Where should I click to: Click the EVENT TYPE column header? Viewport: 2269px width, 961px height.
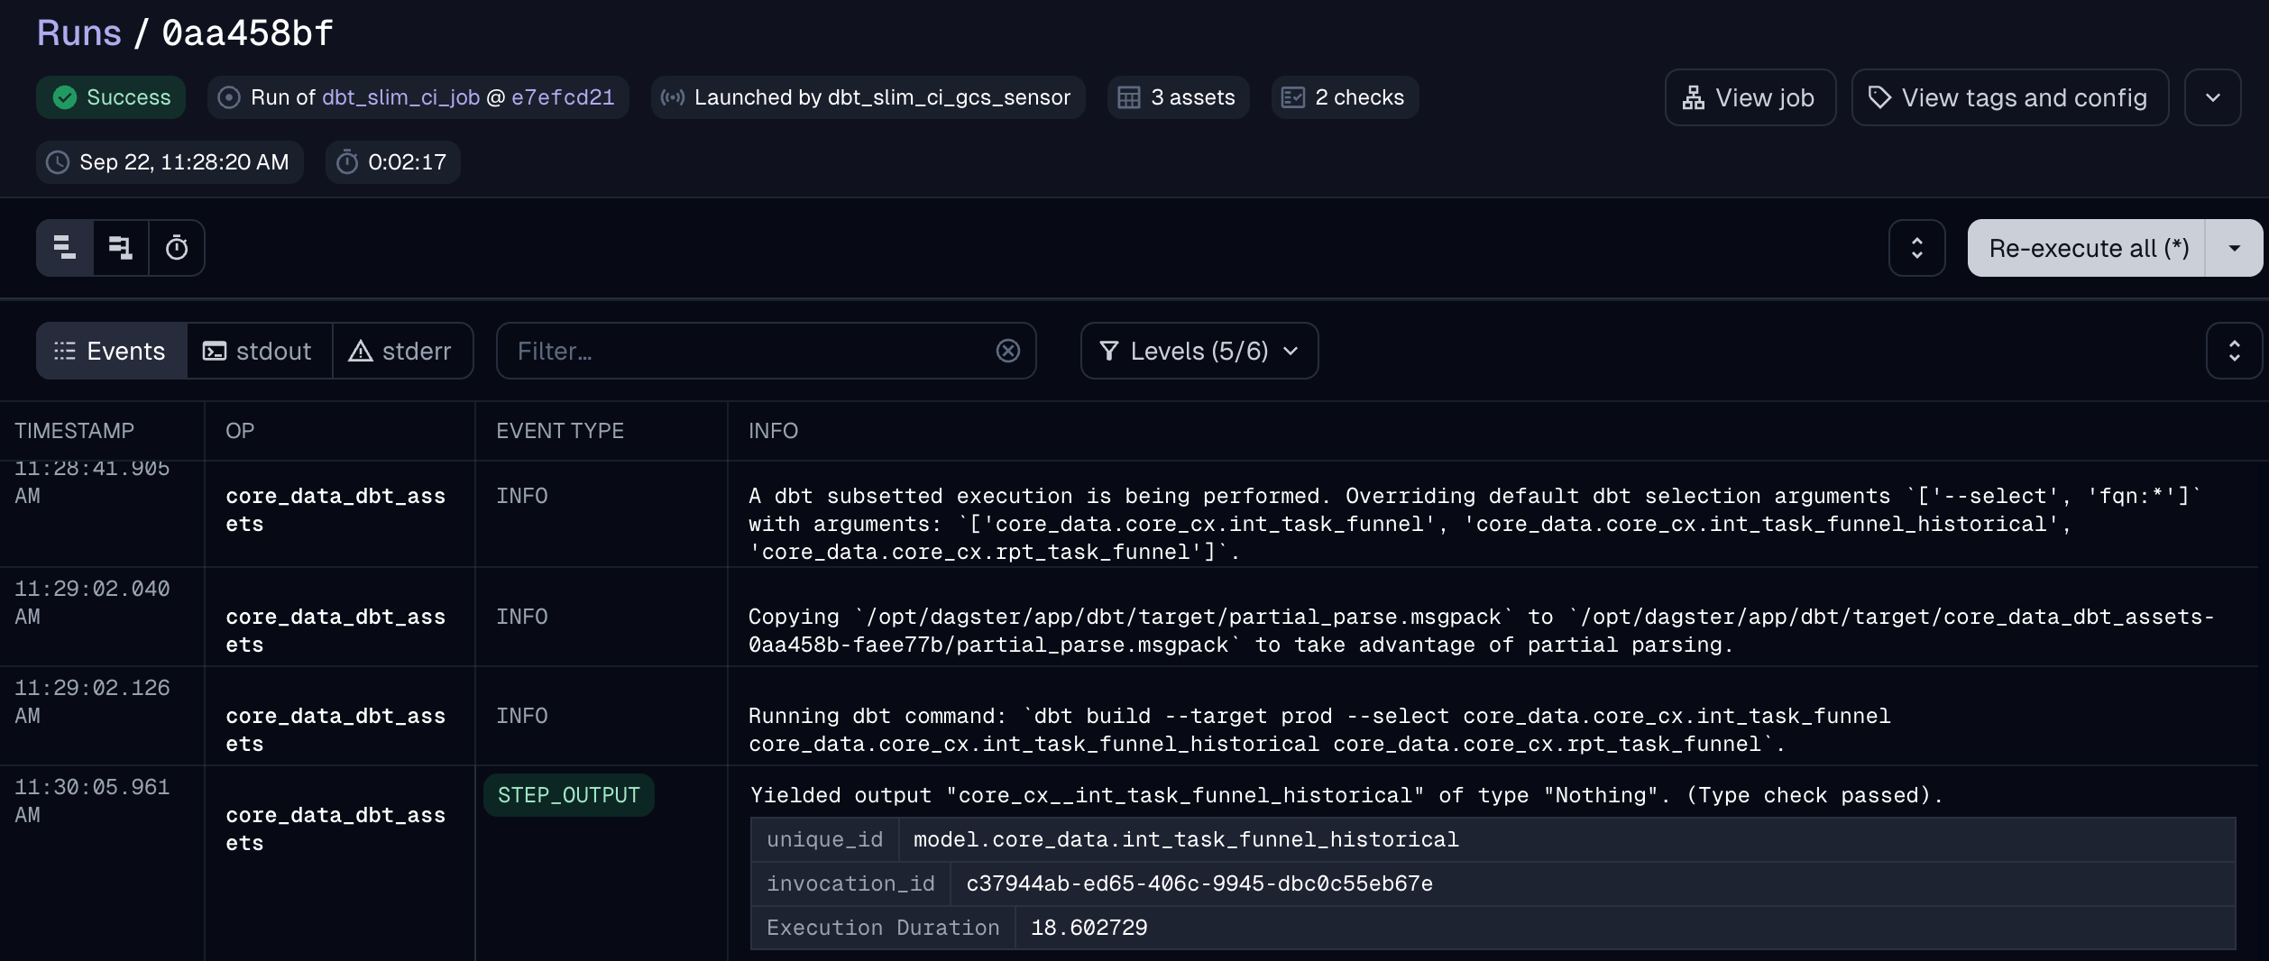pos(560,431)
